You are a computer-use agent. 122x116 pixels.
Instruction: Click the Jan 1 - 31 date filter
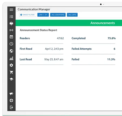[43, 15]
